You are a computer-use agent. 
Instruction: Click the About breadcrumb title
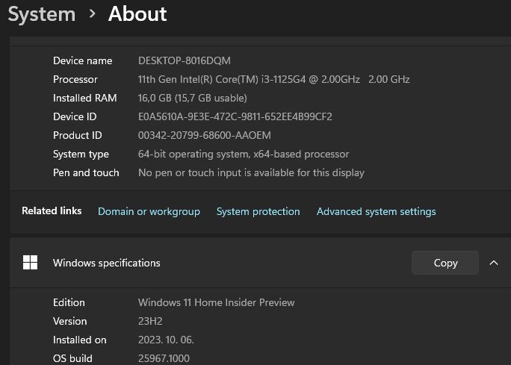point(137,14)
